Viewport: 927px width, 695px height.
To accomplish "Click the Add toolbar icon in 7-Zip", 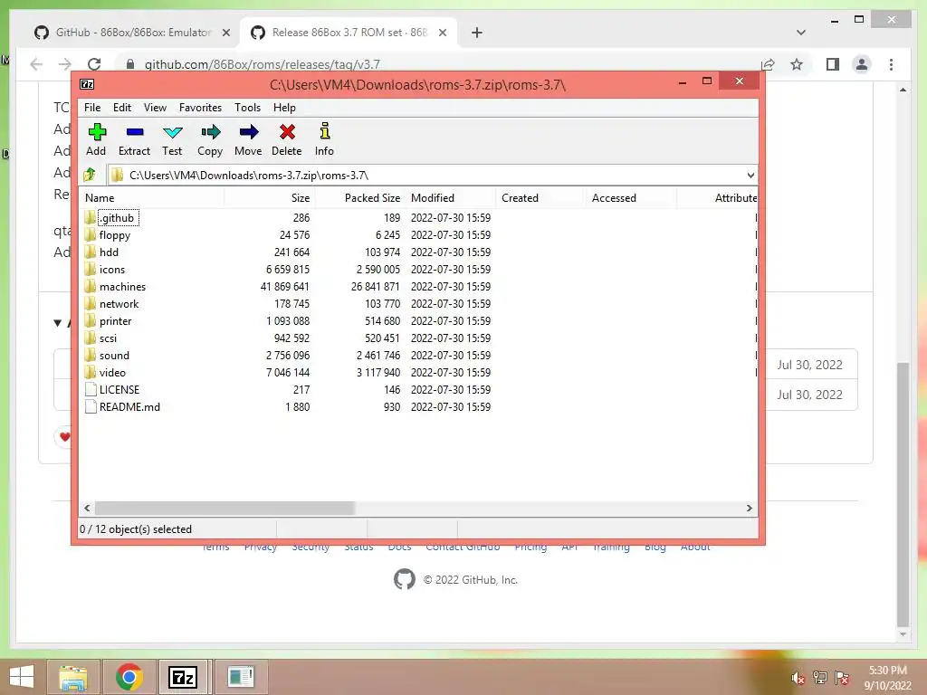I will point(96,132).
